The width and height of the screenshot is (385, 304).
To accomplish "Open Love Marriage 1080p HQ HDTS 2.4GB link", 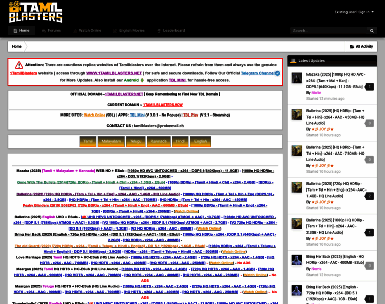I will (164, 257).
